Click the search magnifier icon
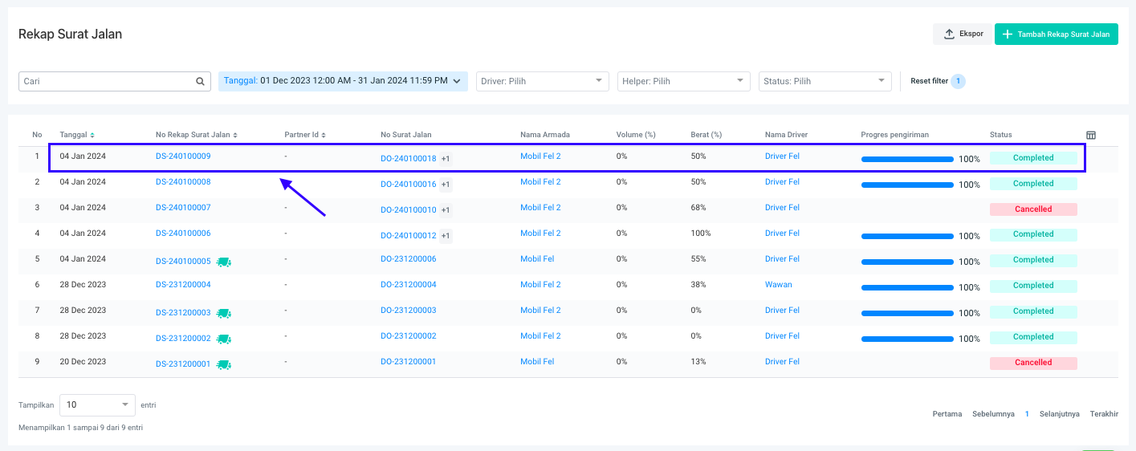Image resolution: width=1136 pixels, height=451 pixels. [200, 81]
